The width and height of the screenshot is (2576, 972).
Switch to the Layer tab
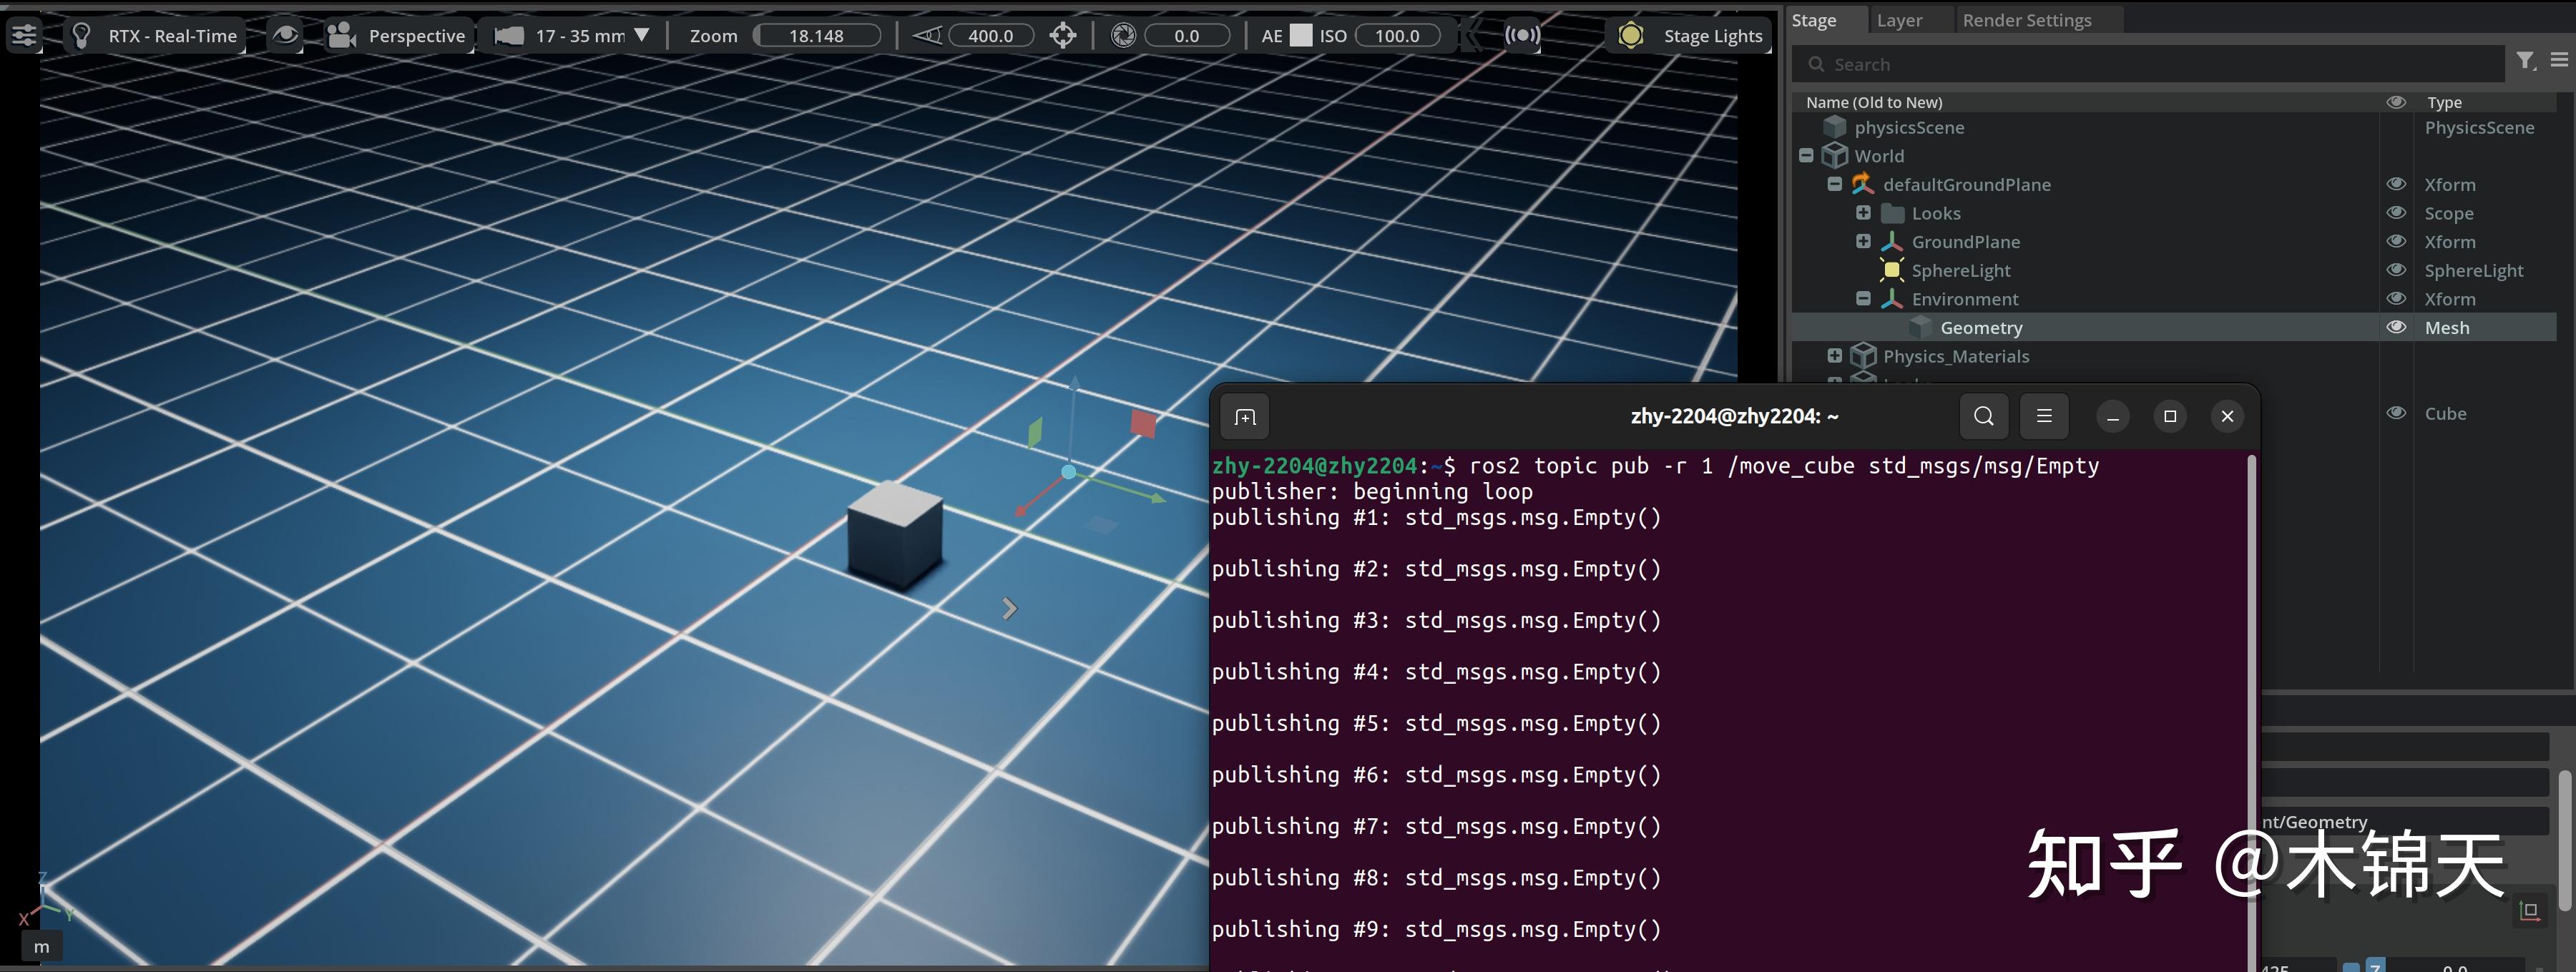coord(1899,19)
